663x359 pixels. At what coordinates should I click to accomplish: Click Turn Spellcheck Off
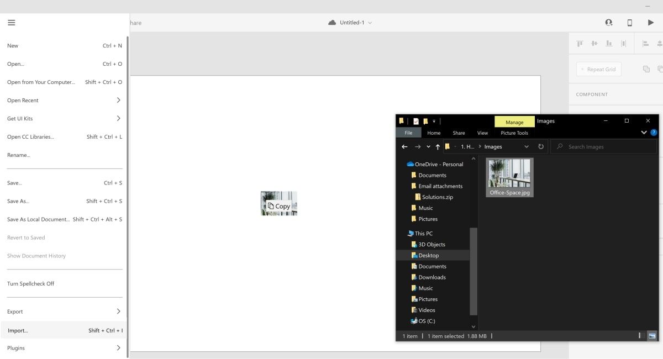coord(30,283)
